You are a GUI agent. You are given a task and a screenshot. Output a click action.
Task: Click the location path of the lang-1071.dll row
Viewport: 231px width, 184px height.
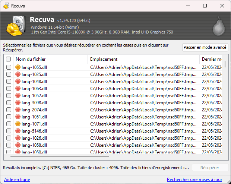(x=143, y=124)
